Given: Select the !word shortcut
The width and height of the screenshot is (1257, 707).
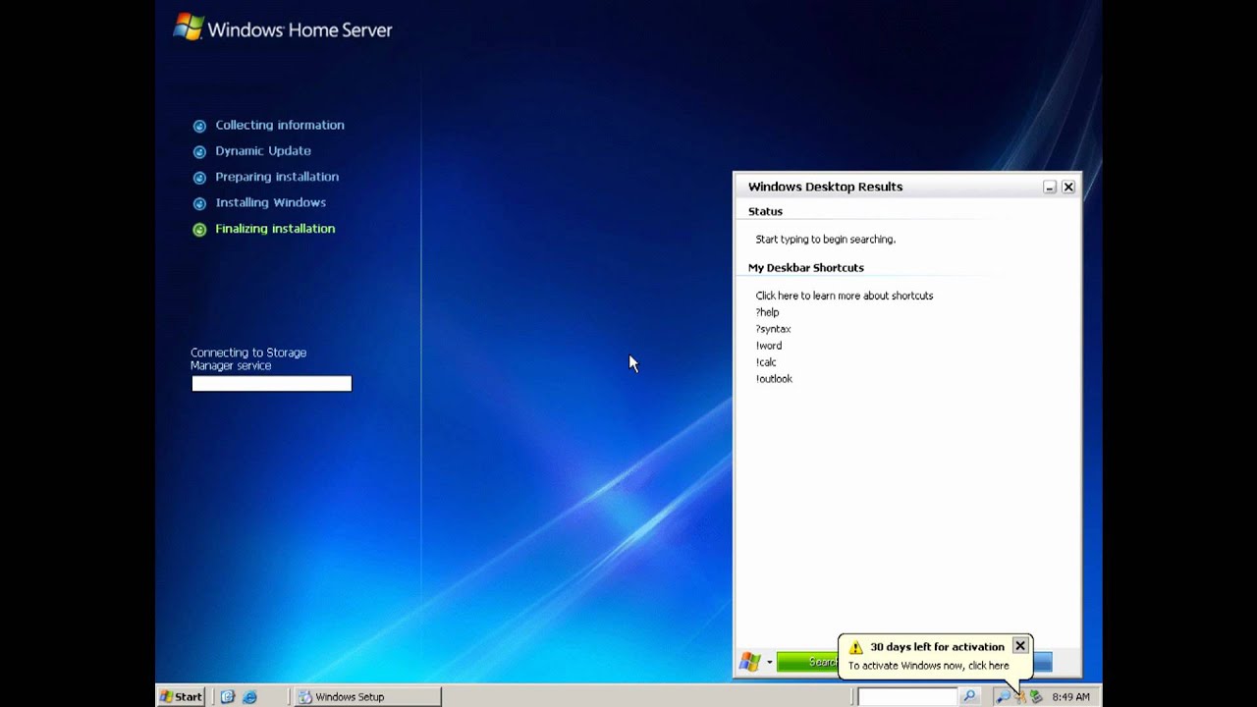Looking at the screenshot, I should [x=769, y=346].
